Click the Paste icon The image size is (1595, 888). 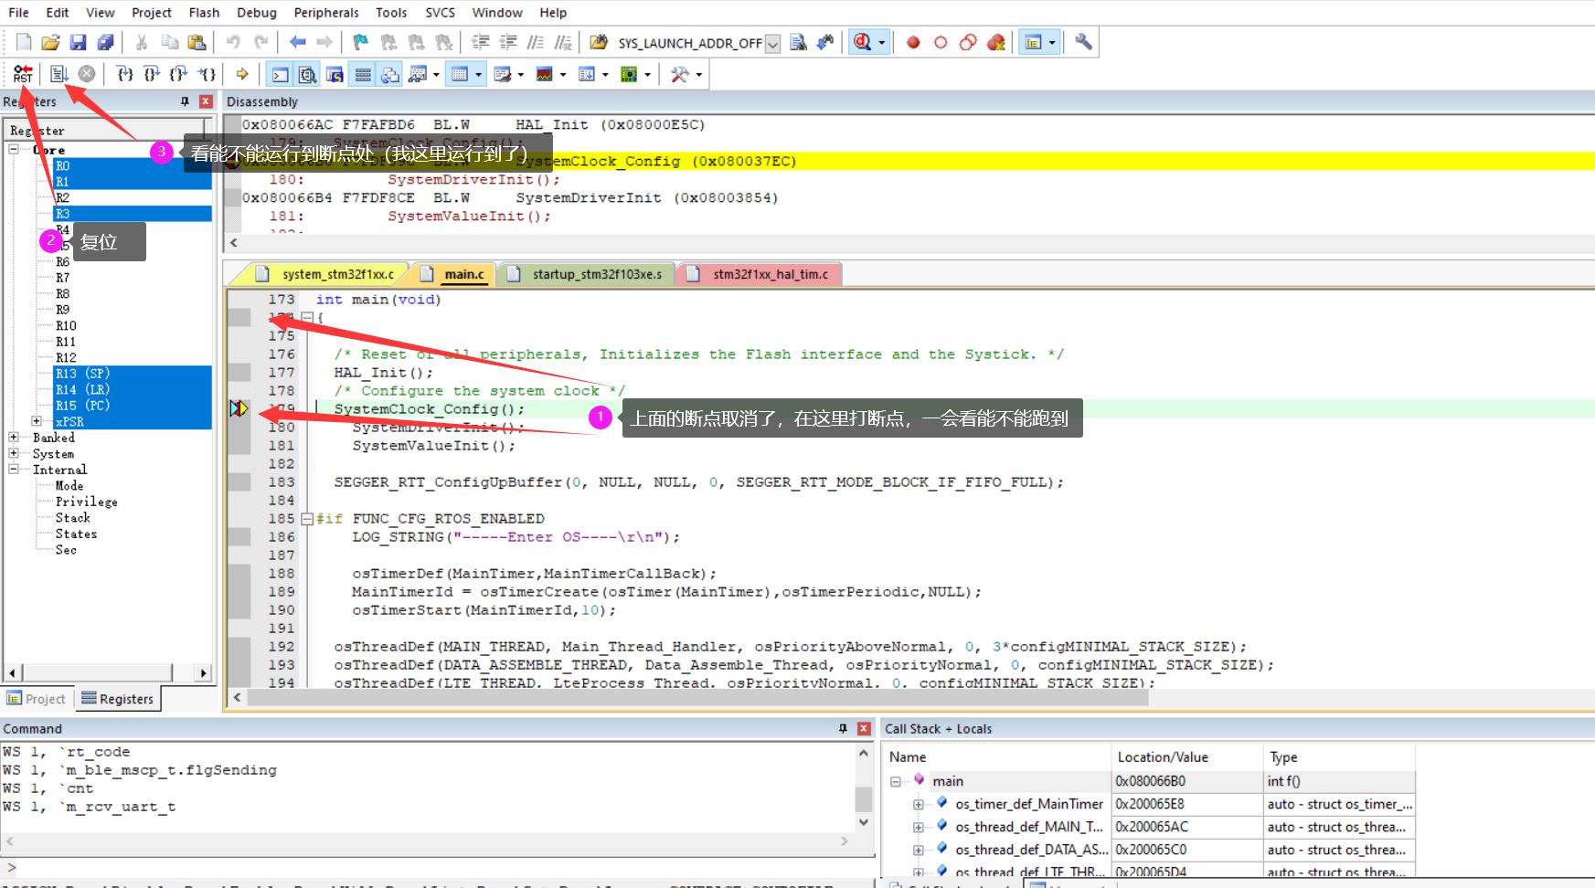197,42
